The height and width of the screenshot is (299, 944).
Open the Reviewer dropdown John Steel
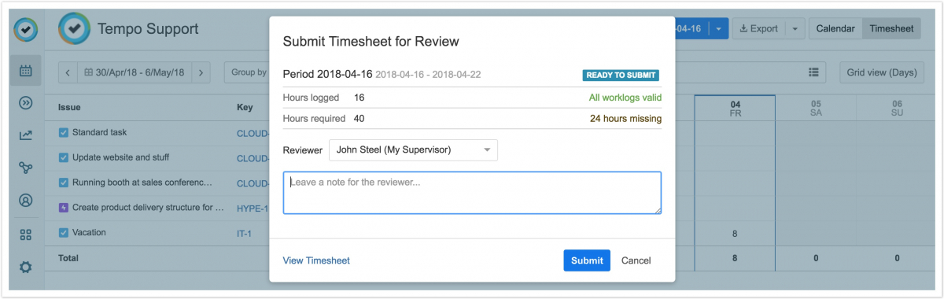coord(413,149)
